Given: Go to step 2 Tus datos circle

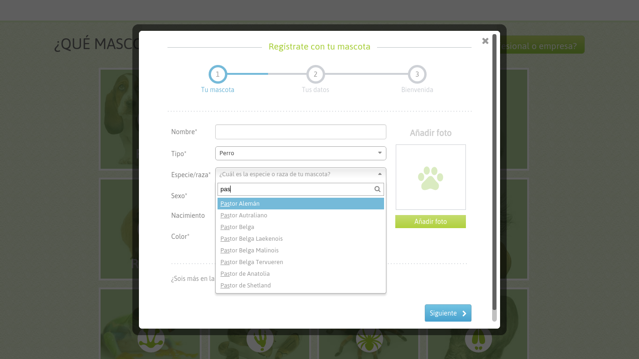Looking at the screenshot, I should pos(315,74).
